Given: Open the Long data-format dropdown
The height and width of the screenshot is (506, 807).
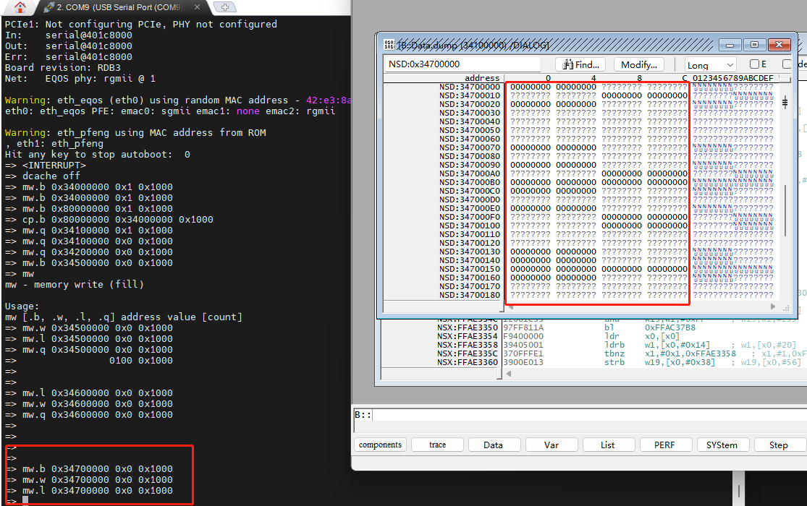Looking at the screenshot, I should 706,64.
